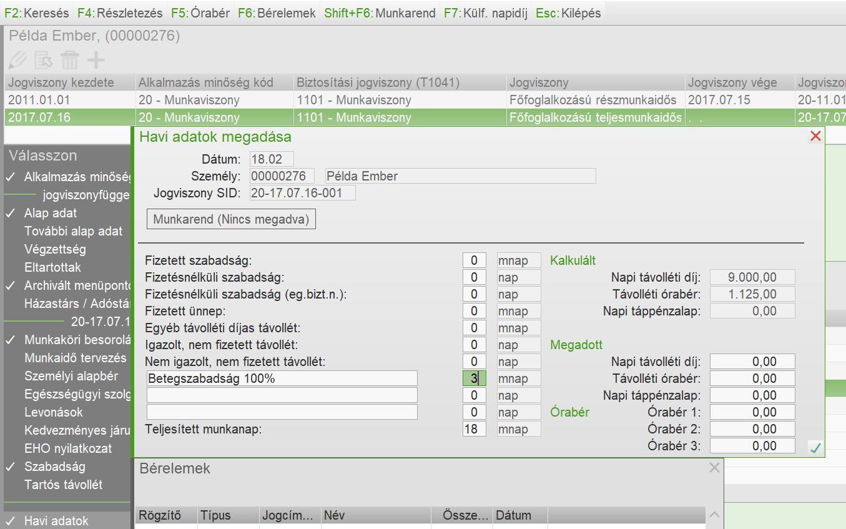
Task: Click the Dátum field showing 18.02
Action: [272, 159]
